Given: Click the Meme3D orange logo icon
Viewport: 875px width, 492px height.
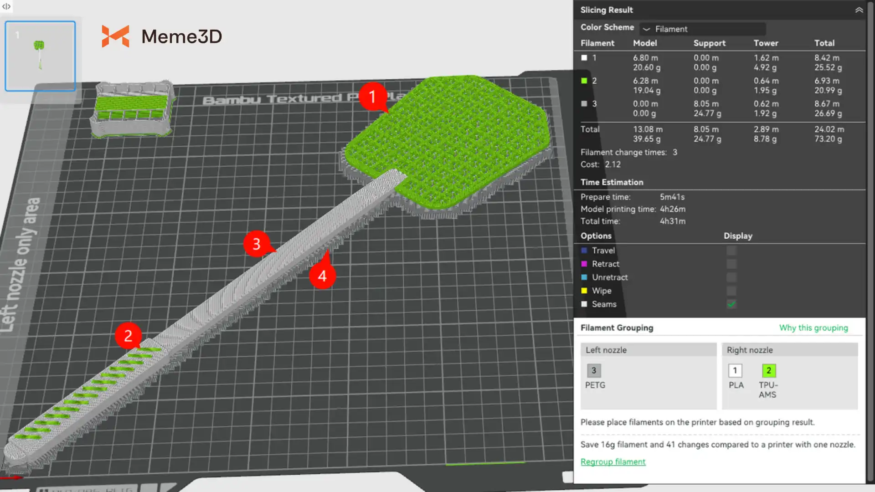Looking at the screenshot, I should point(115,36).
